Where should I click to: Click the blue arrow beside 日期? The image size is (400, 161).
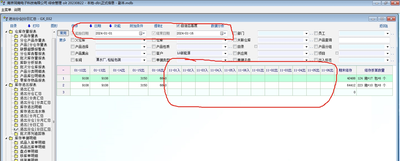pos(91,26)
